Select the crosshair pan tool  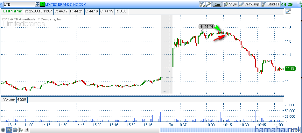[x=3, y=130]
